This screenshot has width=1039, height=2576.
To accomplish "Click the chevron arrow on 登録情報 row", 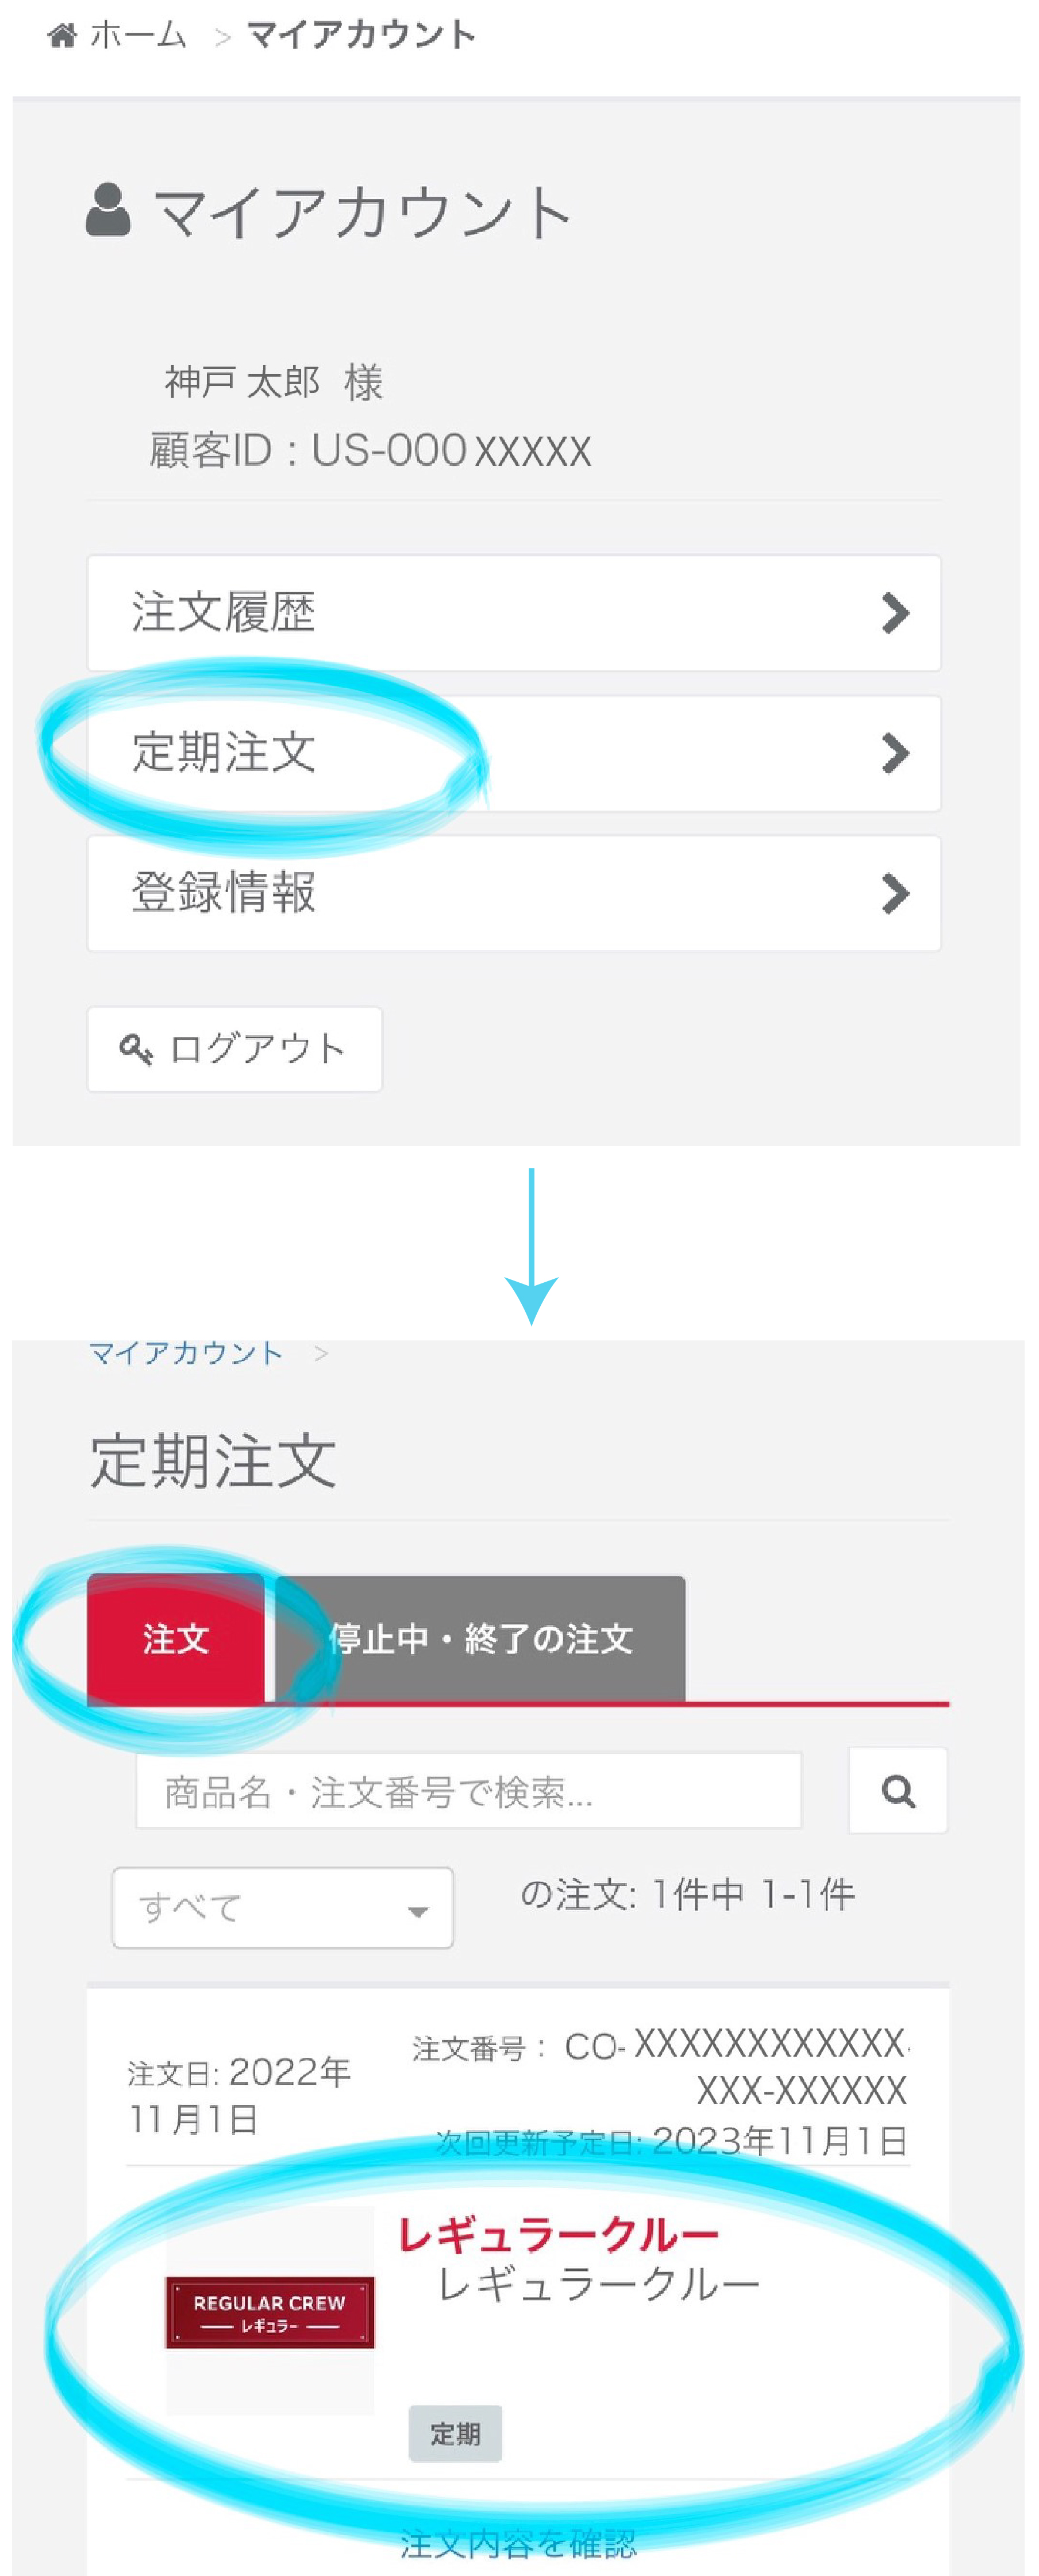I will point(895,893).
